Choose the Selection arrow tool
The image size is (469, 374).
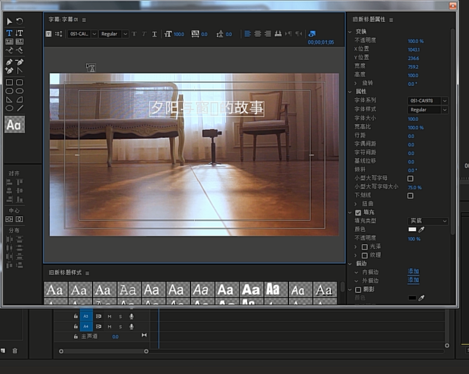[x=9, y=21]
